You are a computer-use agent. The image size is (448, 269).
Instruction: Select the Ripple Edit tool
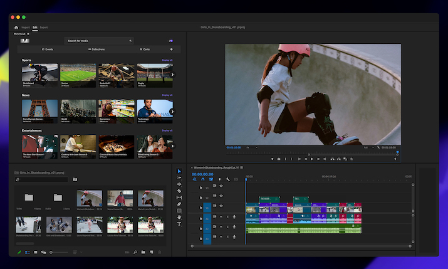179,184
